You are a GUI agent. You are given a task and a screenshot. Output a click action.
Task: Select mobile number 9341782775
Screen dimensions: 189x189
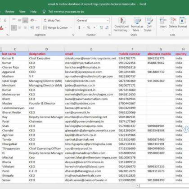[x=132, y=58]
